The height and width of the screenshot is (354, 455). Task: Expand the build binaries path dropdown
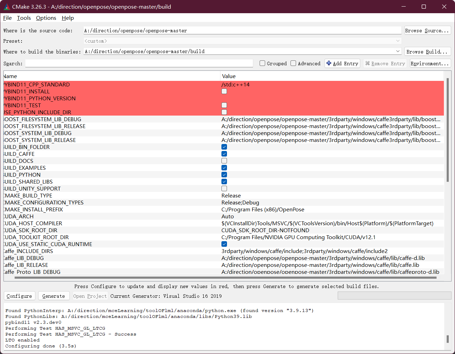(398, 51)
